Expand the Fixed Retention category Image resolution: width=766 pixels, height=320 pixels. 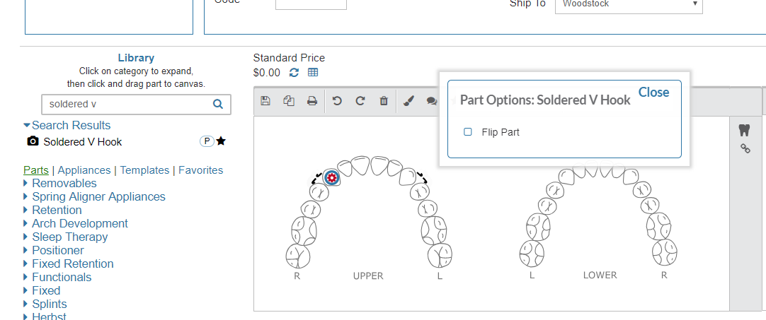point(69,264)
